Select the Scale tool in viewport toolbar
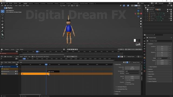This screenshot has width=173, height=97. pos(2,25)
